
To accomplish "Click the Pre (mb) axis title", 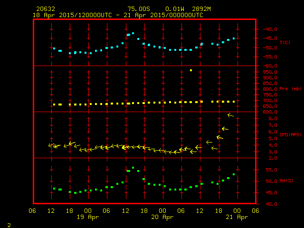I will pos(290,89).
